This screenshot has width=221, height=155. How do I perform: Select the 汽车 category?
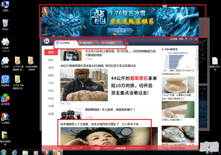click(51, 83)
